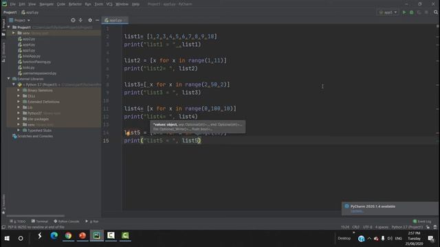
Task: Open the Python Console tool window
Action: coord(67,222)
